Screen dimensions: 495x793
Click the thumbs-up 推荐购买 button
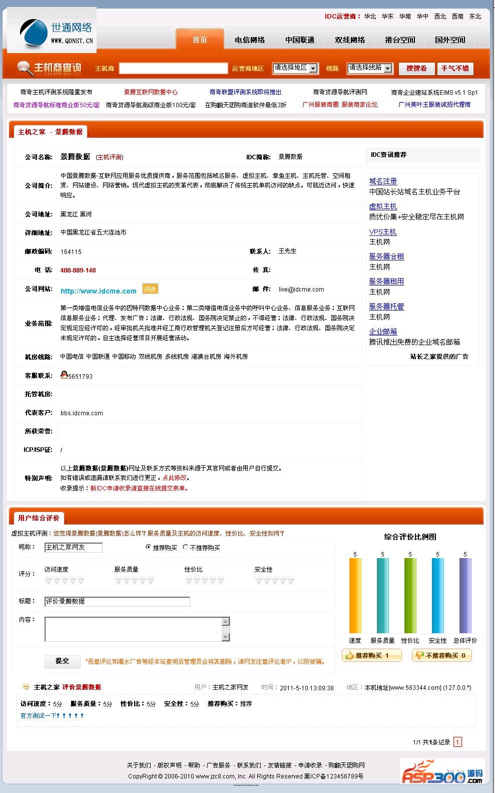372,655
